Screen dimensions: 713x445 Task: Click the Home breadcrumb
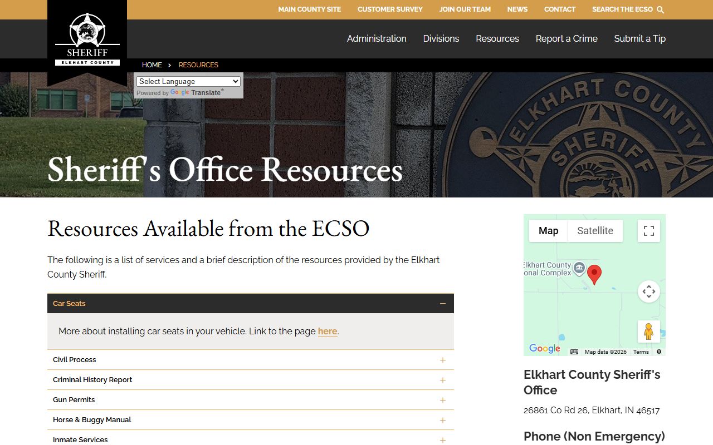152,65
